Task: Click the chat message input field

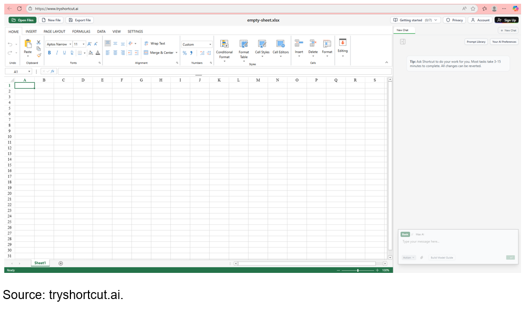Action: point(458,242)
